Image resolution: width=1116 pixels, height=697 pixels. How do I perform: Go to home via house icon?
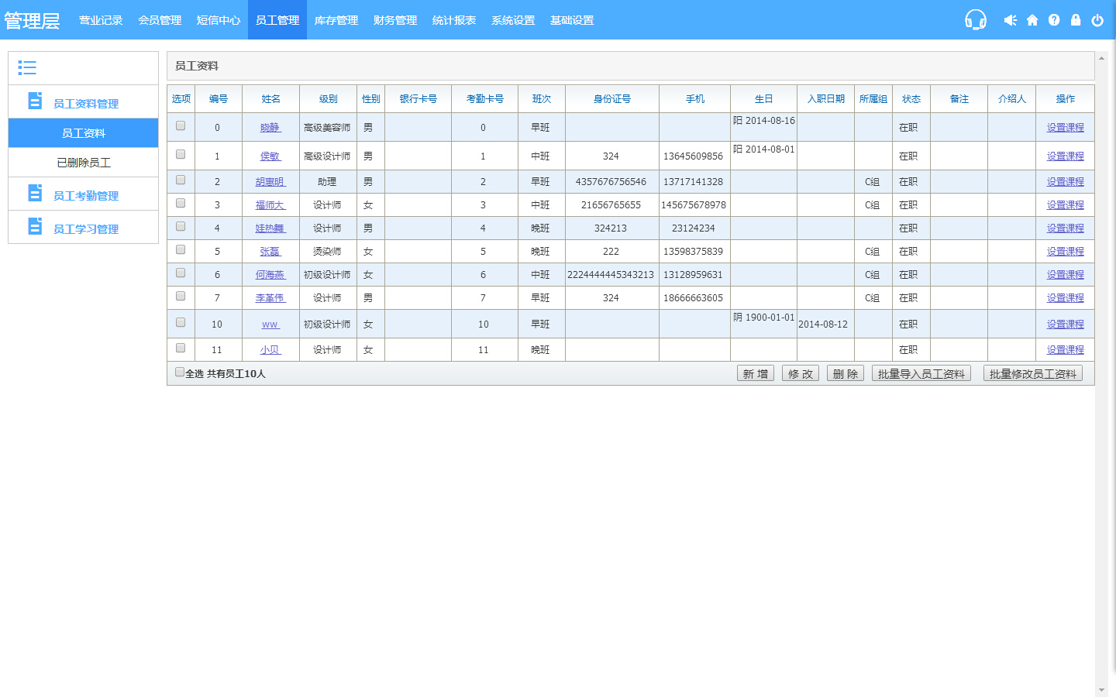click(x=1032, y=20)
